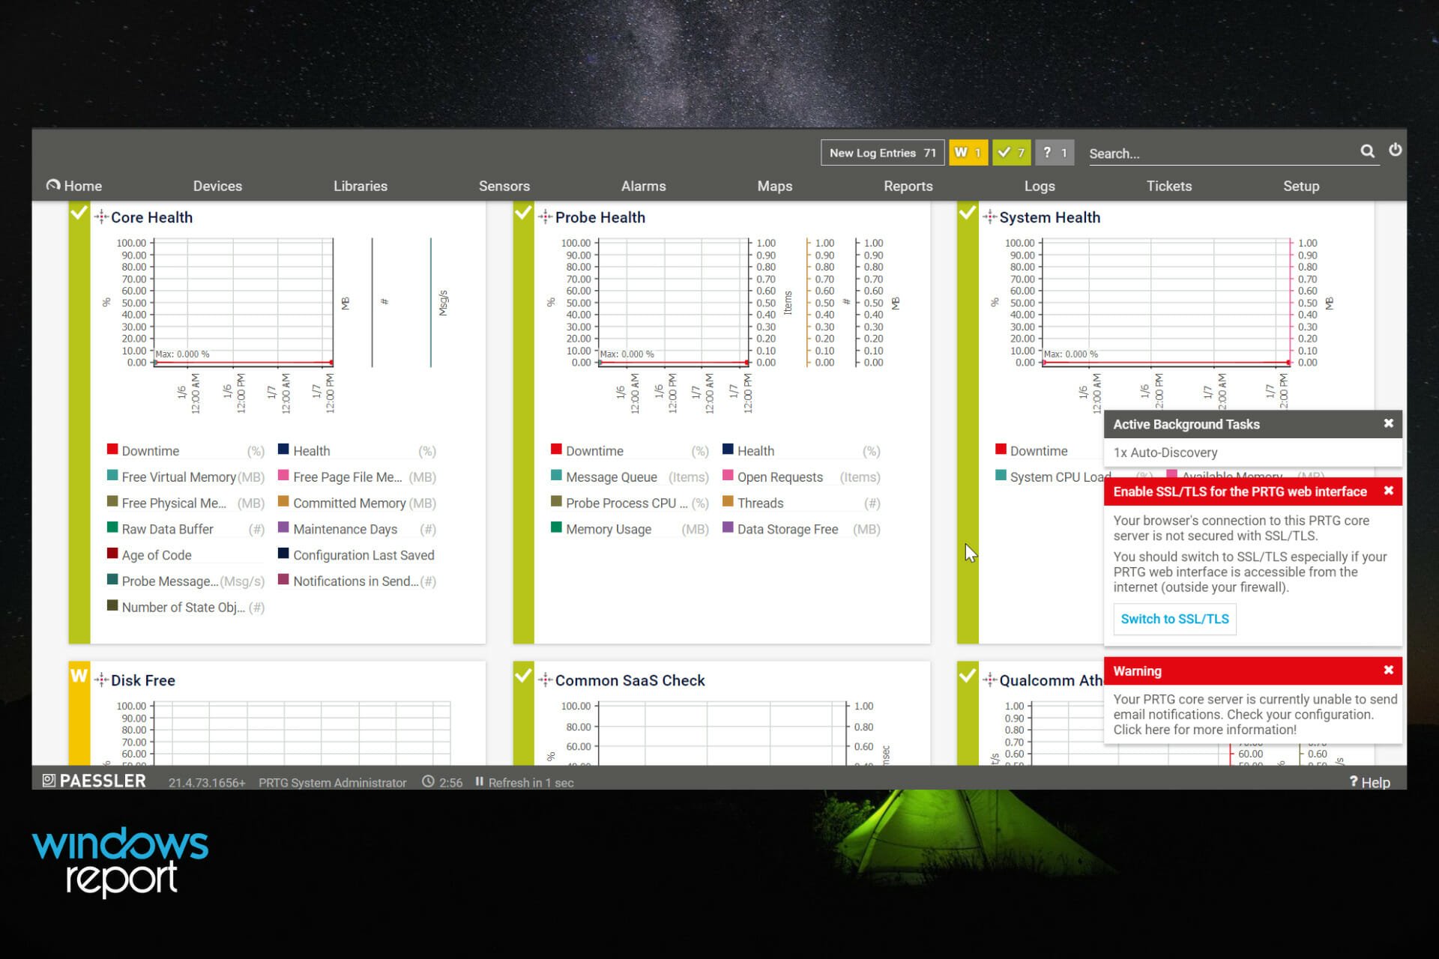Click the clock icon in footer

click(428, 781)
